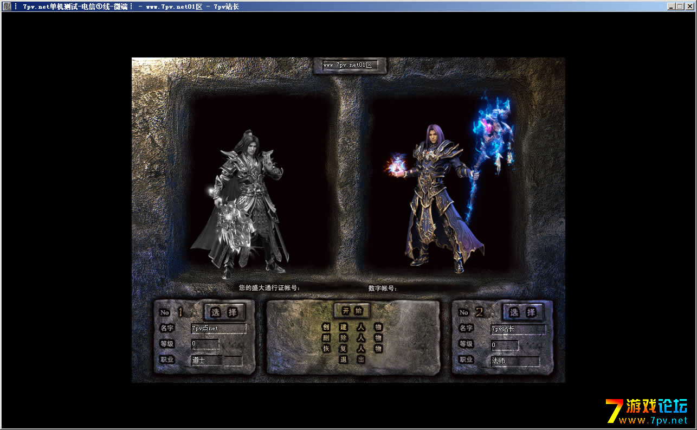Click the No 2 slot number label

pyautogui.click(x=471, y=312)
